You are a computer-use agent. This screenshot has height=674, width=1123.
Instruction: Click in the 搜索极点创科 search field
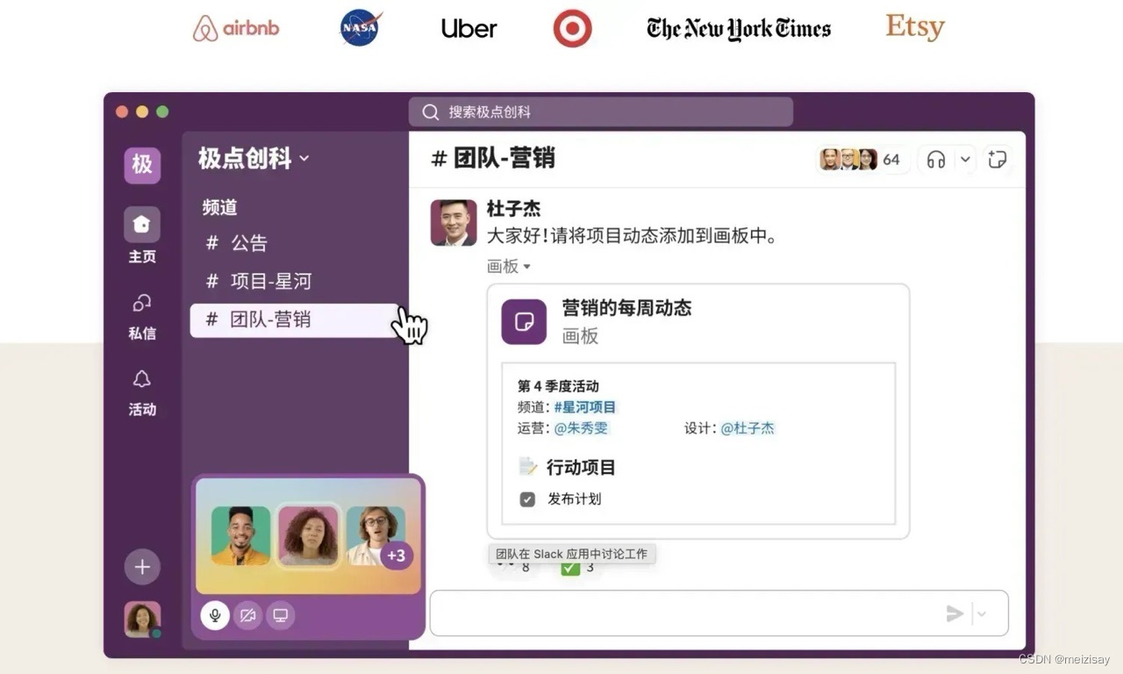click(x=600, y=112)
